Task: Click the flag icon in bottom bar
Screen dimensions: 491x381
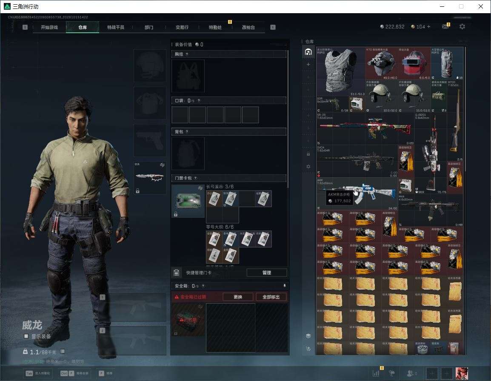Action: (392, 373)
